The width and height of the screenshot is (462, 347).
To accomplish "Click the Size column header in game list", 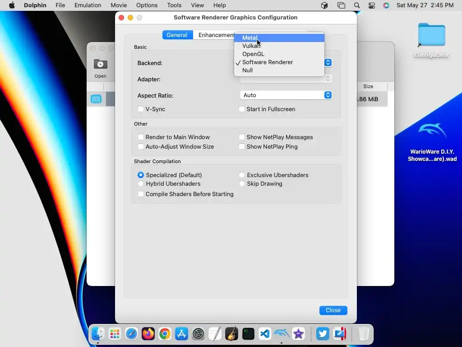I will 368,86.
